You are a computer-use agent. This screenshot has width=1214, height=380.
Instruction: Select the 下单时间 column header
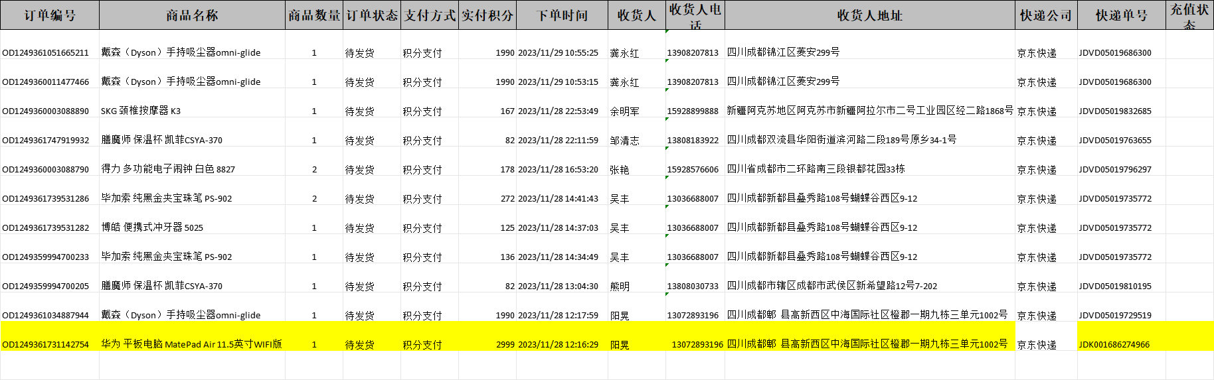[562, 15]
